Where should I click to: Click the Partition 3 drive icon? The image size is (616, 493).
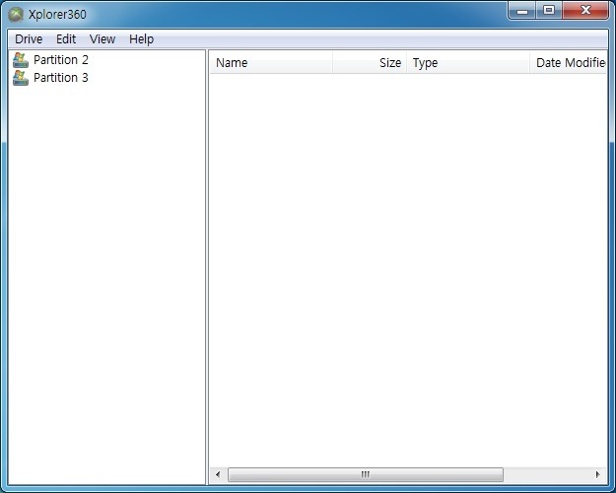pos(21,78)
